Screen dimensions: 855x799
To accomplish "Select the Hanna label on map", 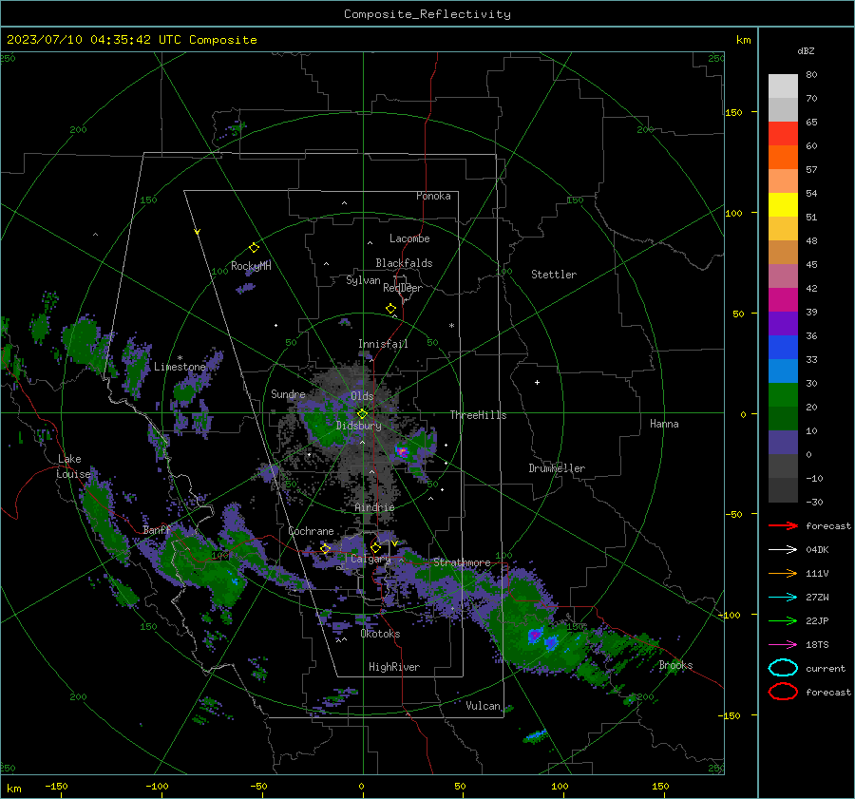I will pos(664,424).
